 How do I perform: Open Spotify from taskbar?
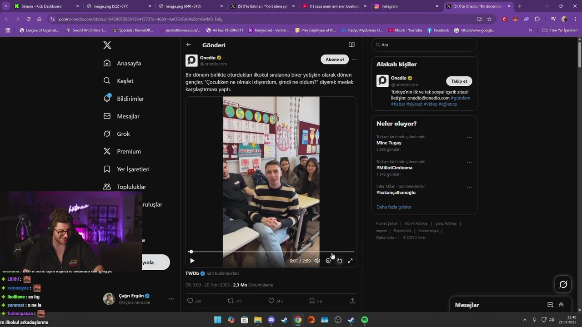click(x=365, y=320)
